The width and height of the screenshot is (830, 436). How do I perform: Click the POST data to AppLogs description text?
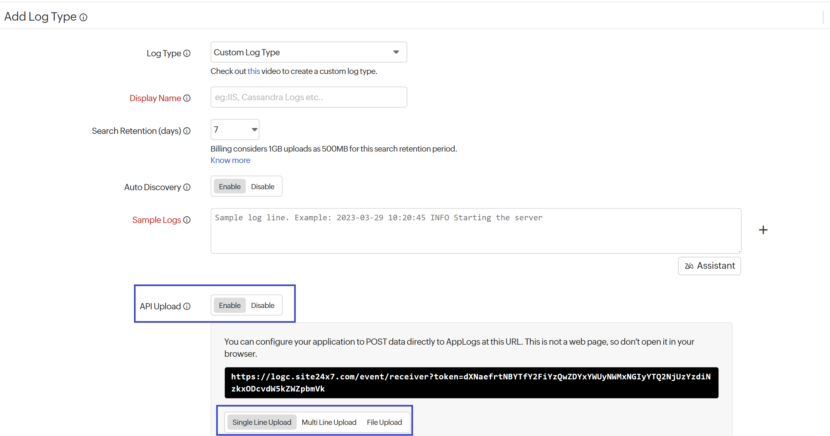(459, 348)
